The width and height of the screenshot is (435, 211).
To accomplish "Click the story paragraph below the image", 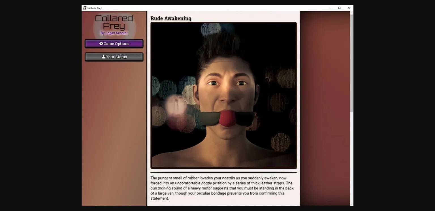I will 222,188.
